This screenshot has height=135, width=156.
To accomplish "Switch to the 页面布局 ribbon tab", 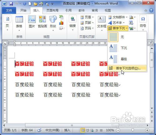I will pyautogui.click(x=52, y=10).
